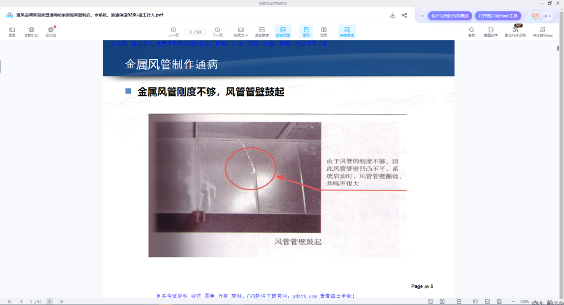Image resolution: width=564 pixels, height=305 pixels.
Task: Click bottom bar continuous scroll icon
Action: [x=459, y=302]
